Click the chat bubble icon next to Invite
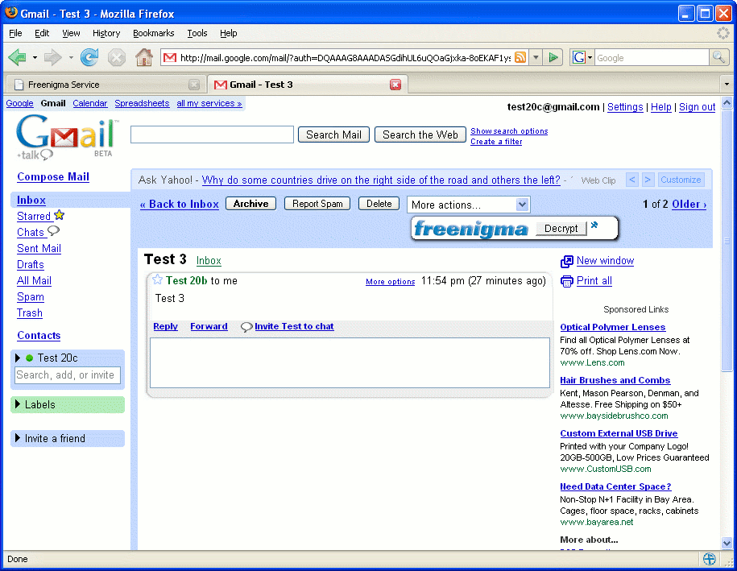 246,327
